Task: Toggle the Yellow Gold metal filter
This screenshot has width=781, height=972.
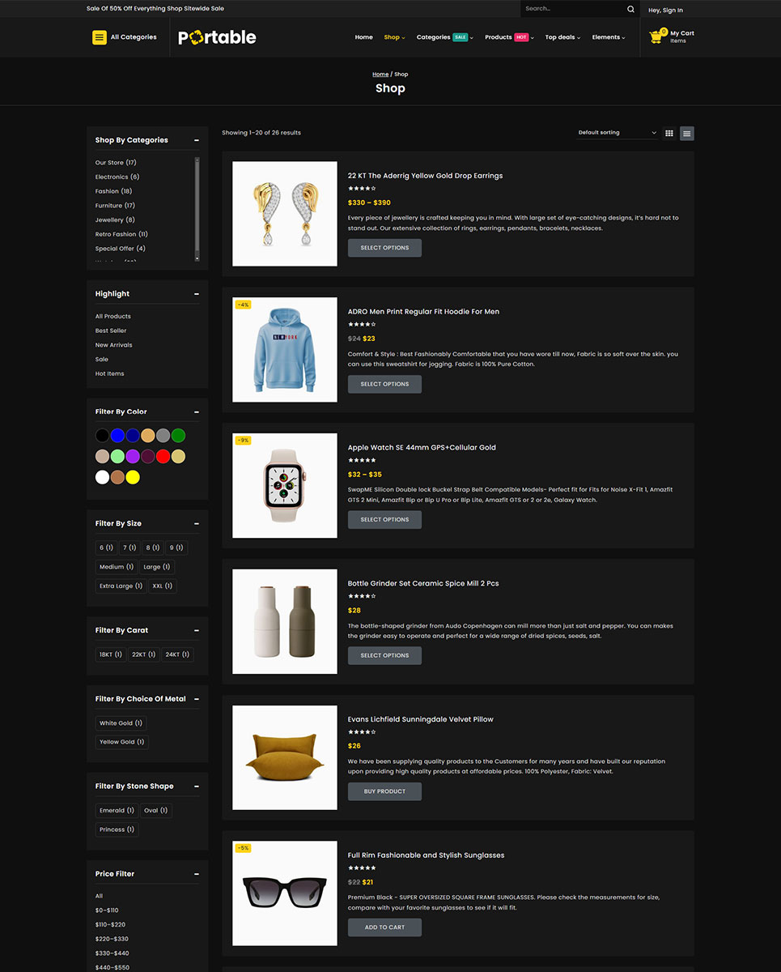Action: coord(121,742)
